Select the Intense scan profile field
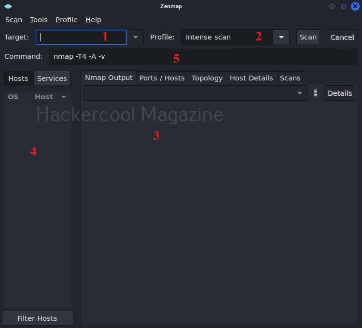 [227, 37]
